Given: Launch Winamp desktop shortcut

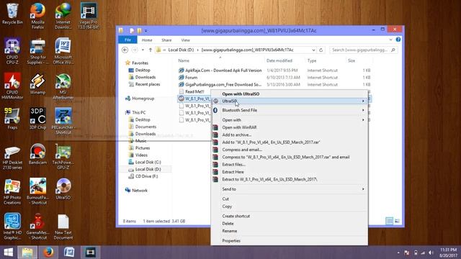Looking at the screenshot, I should coord(37,84).
